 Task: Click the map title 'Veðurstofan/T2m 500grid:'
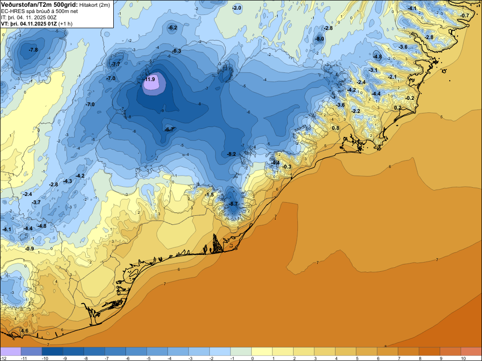(x=39, y=5)
